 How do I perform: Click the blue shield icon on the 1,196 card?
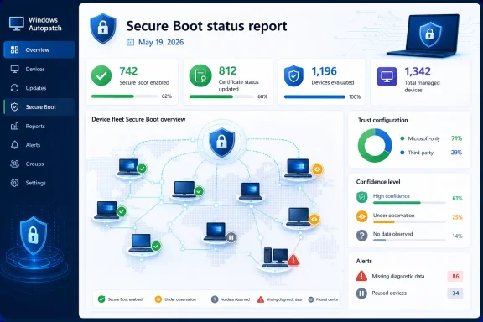pos(293,75)
